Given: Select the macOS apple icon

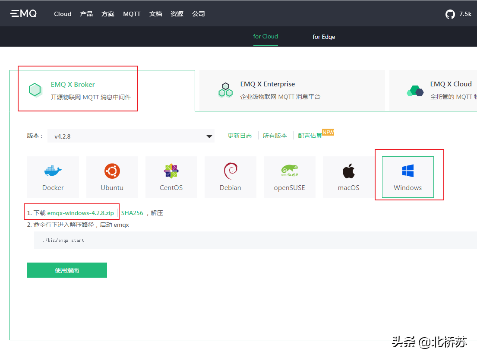Looking at the screenshot, I should [x=349, y=171].
